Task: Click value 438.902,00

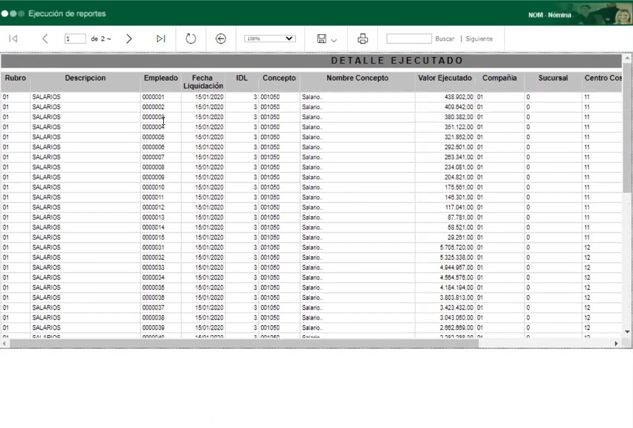Action: coord(458,97)
